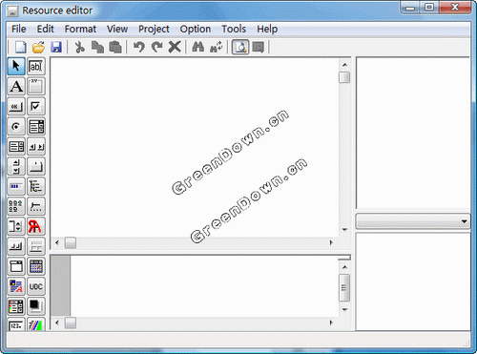Pick the edit box control tool
This screenshot has width=477, height=354.
pos(36,66)
